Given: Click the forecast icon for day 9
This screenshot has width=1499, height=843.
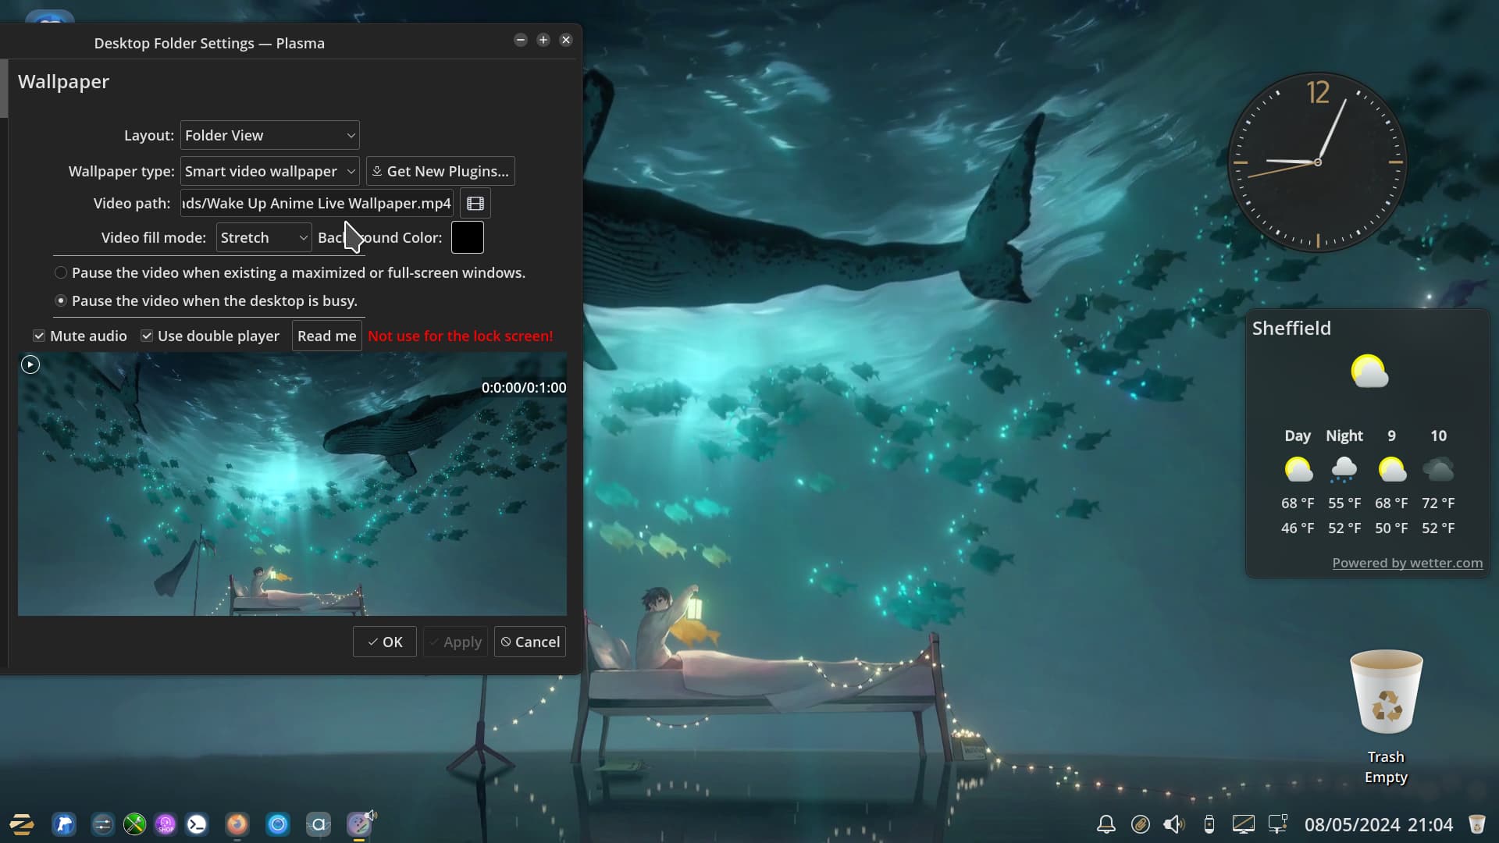Looking at the screenshot, I should click(1391, 469).
